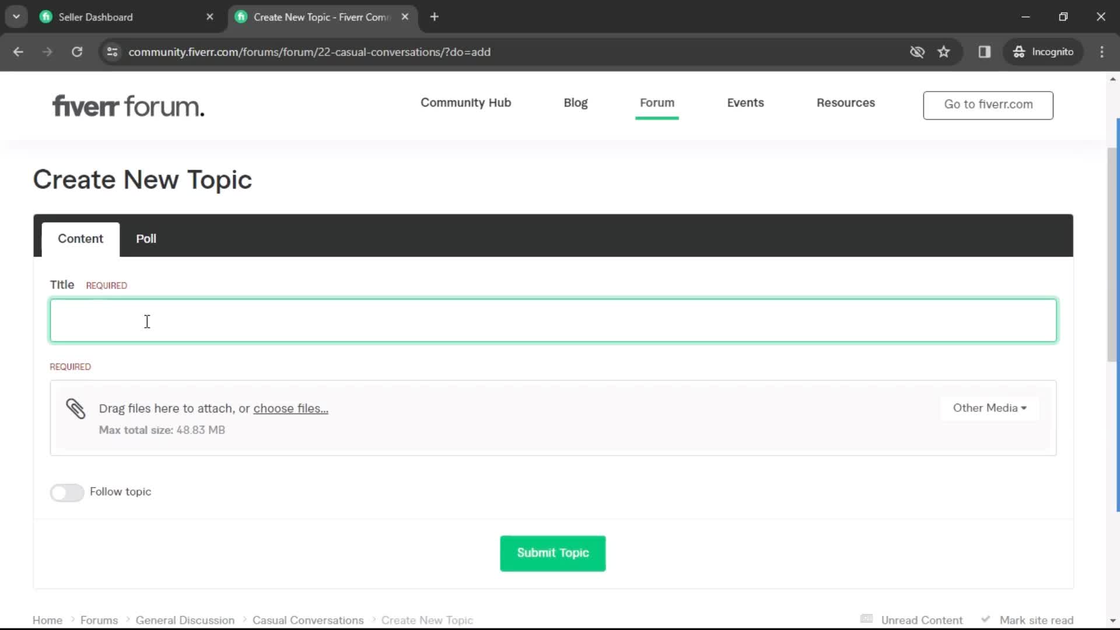This screenshot has height=630, width=1120.
Task: Restore down the browser window
Action: point(1063,17)
